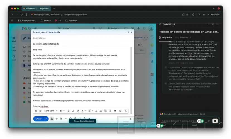231x139 pixels.
Task: Open Gmail support help icon
Action: [126, 28]
